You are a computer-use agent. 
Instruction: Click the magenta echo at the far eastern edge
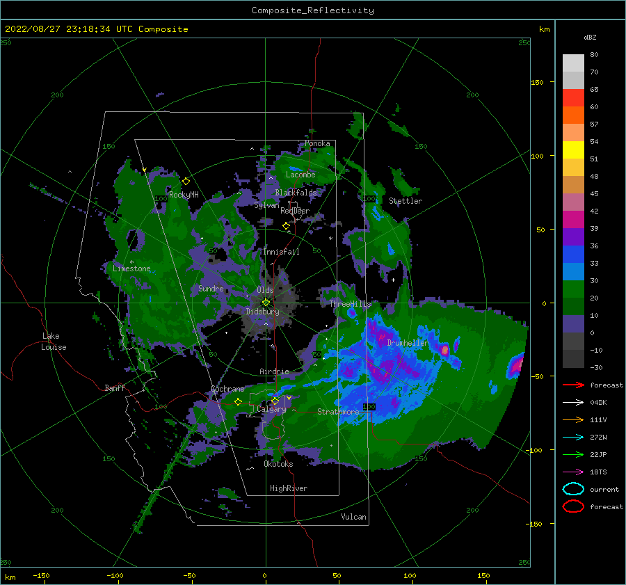point(516,366)
